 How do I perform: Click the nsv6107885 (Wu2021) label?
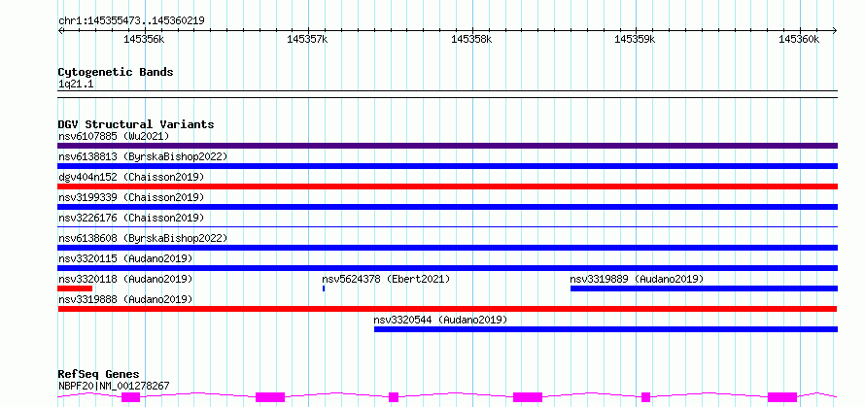tap(114, 136)
